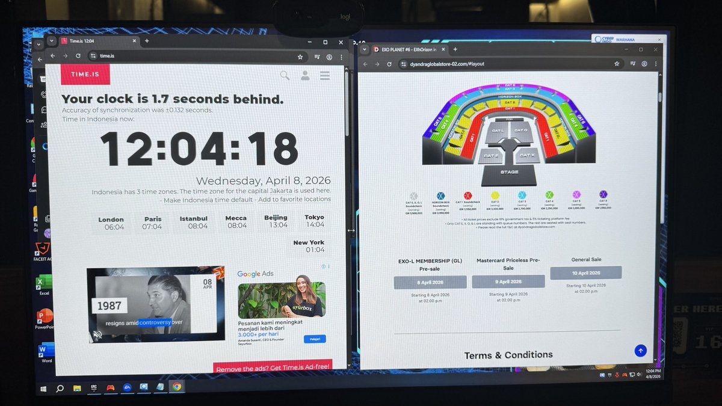
Task: Open the Time.is hamburger menu
Action: [325, 75]
